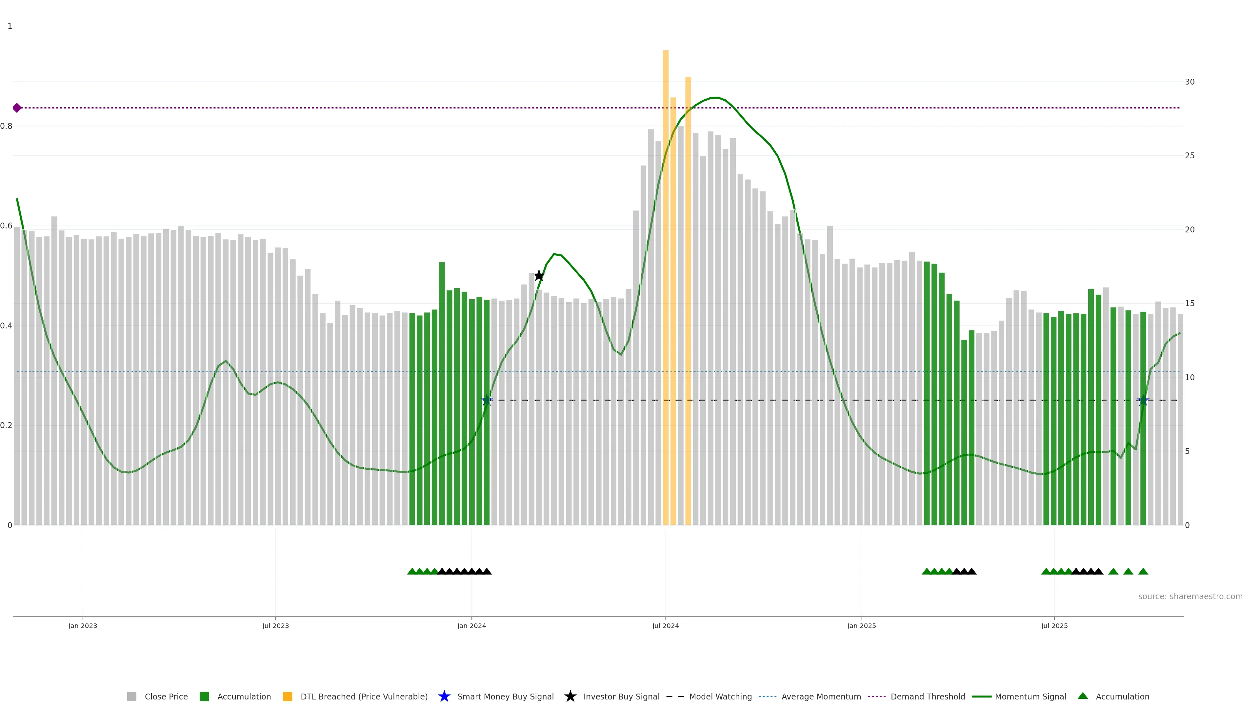
Task: Toggle the DTL Breached legend entry
Action: pos(364,696)
